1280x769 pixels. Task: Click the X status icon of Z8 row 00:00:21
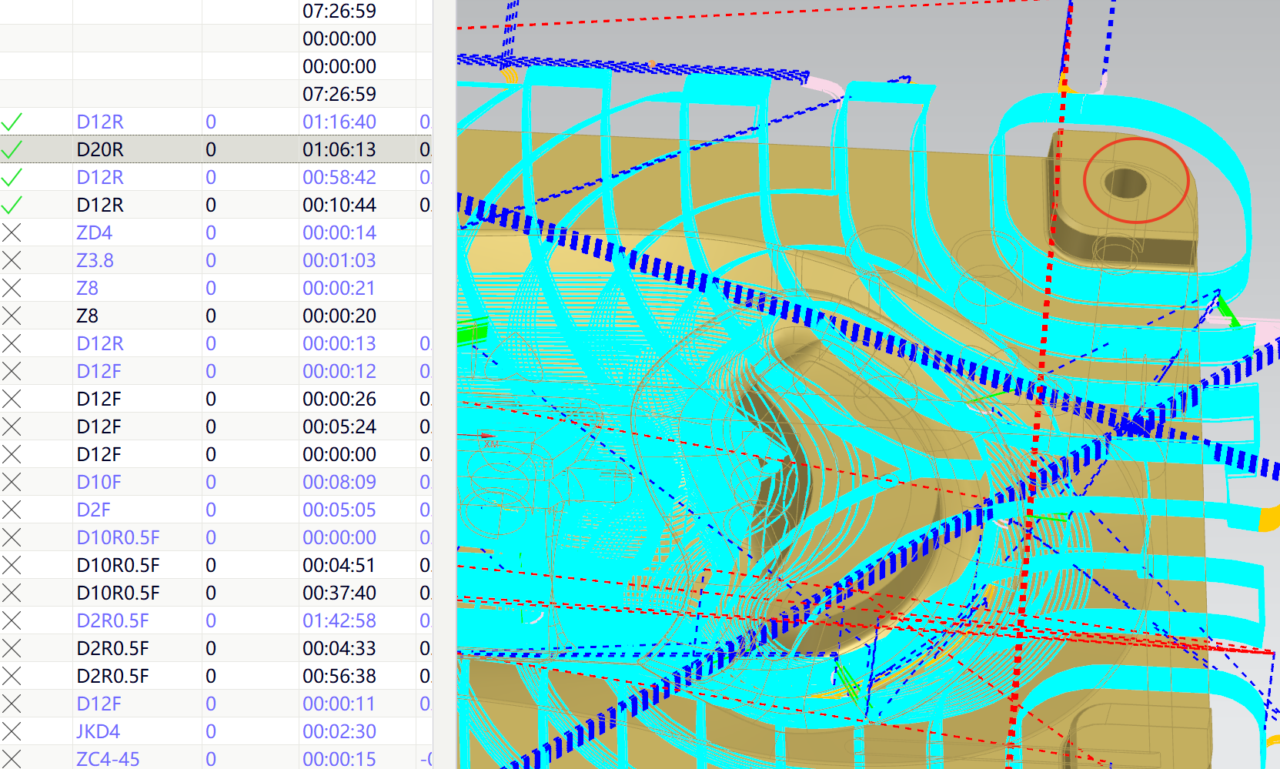pyautogui.click(x=12, y=288)
